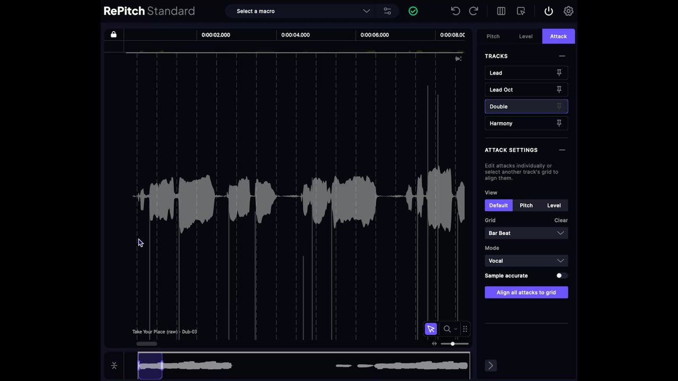Collapse the TRACKS section
678x381 pixels.
point(562,56)
